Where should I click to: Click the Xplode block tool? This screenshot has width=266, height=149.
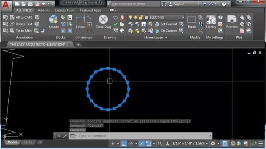54,22
